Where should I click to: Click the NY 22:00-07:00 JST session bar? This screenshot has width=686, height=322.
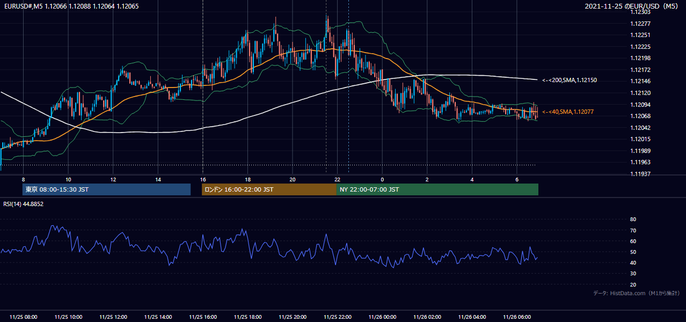(437, 189)
